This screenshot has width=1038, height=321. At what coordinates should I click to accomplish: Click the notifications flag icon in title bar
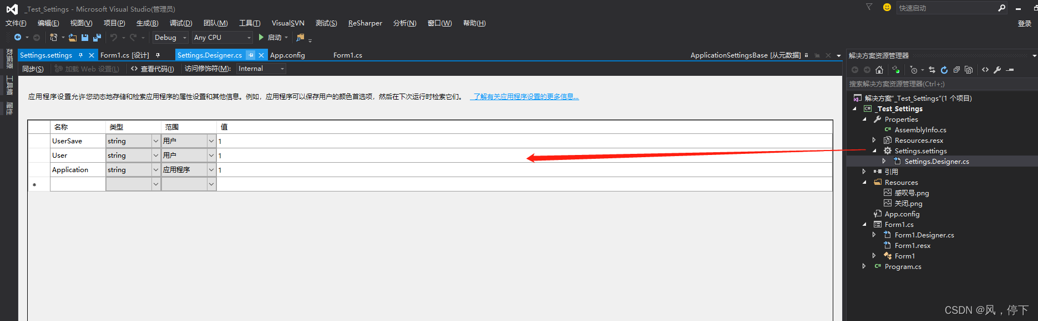pos(869,7)
